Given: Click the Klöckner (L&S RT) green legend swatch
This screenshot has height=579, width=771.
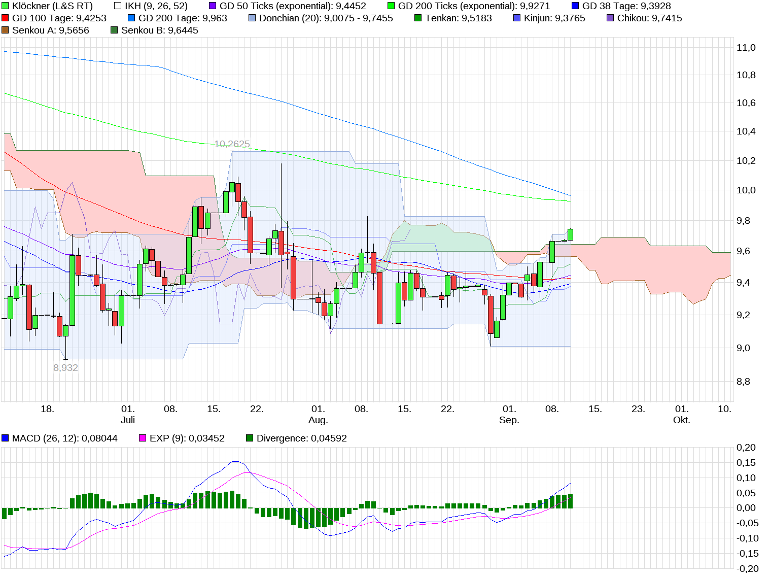Looking at the screenshot, I should (5, 6).
